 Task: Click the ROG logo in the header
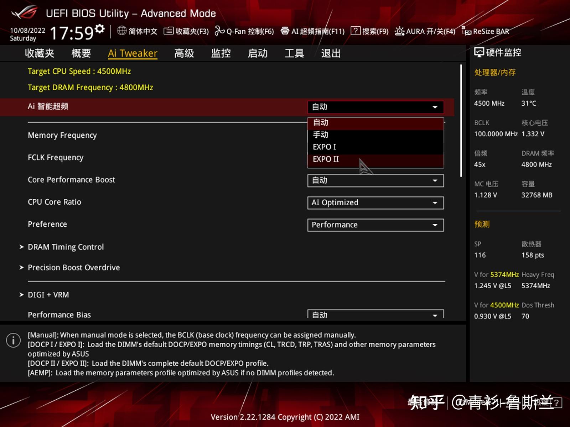(x=25, y=13)
